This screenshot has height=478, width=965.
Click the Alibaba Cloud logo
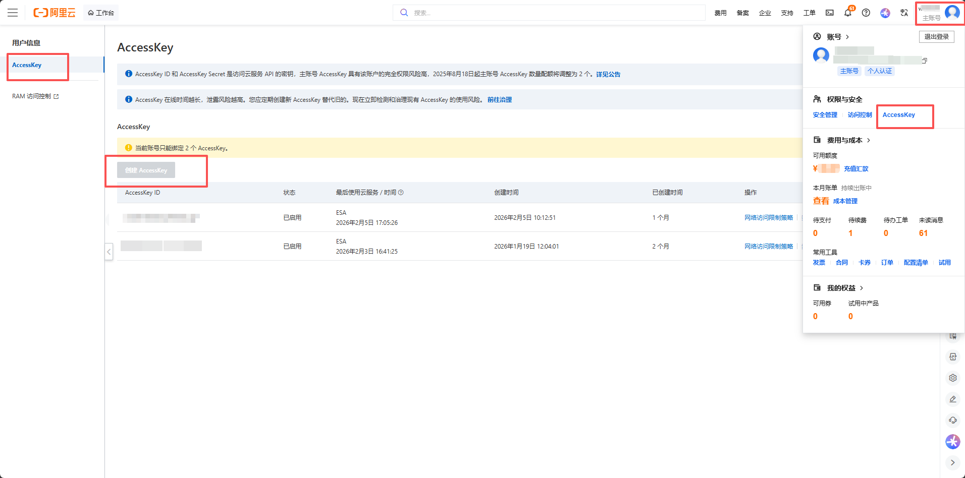pyautogui.click(x=55, y=13)
